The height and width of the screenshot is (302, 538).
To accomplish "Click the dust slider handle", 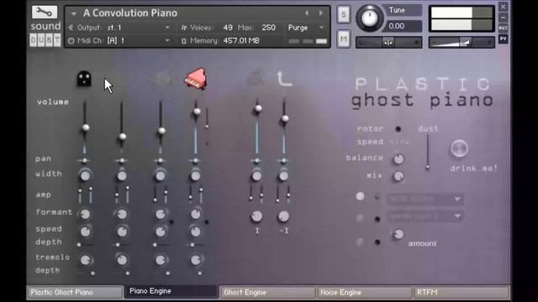I will click(x=428, y=168).
